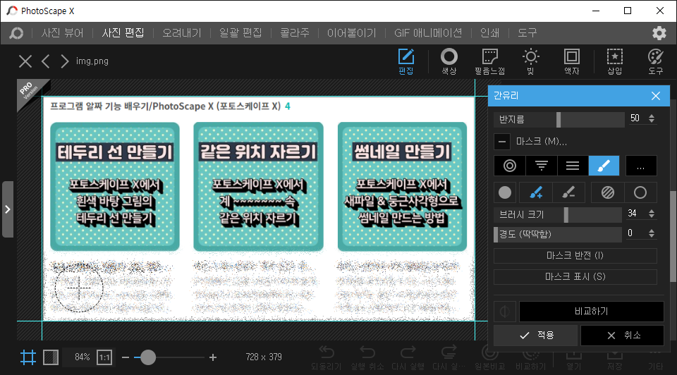The height and width of the screenshot is (375, 677).
Task: Open the 색상 color tool
Action: pyautogui.click(x=449, y=61)
